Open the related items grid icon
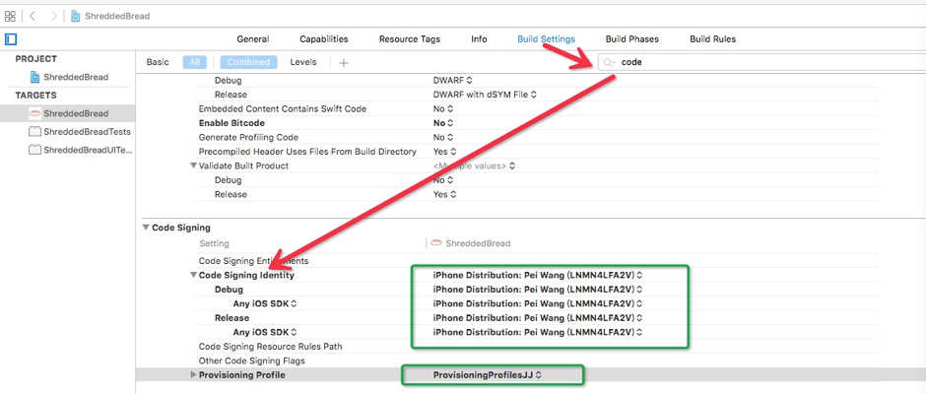 pos(10,16)
